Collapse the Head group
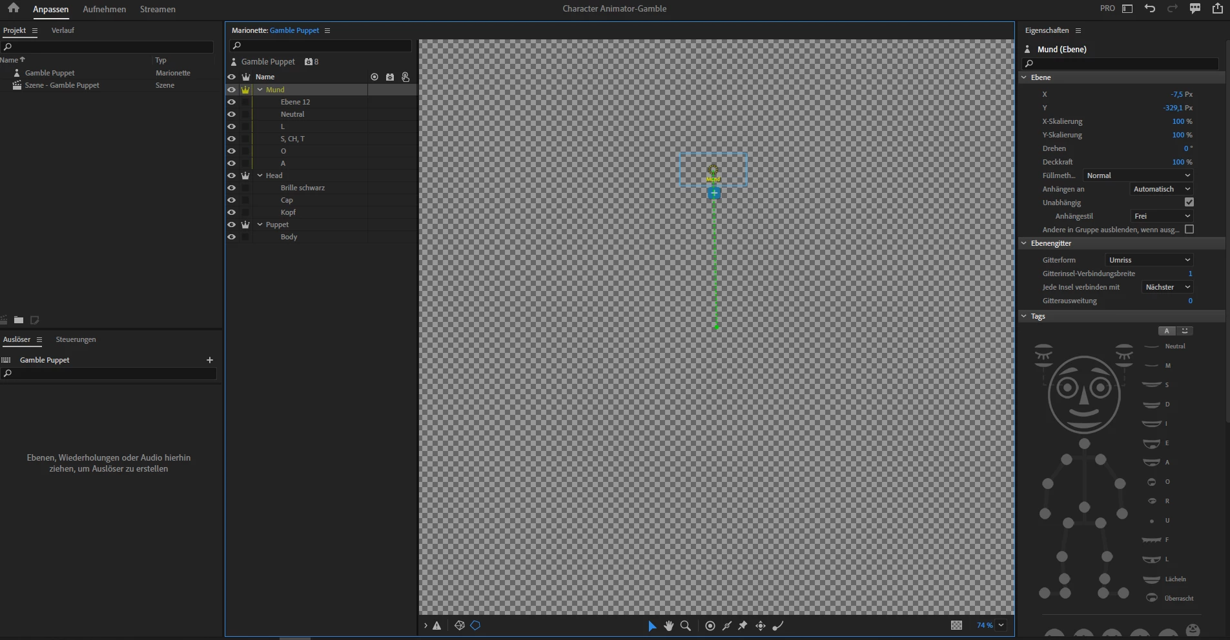The image size is (1230, 640). (x=260, y=175)
